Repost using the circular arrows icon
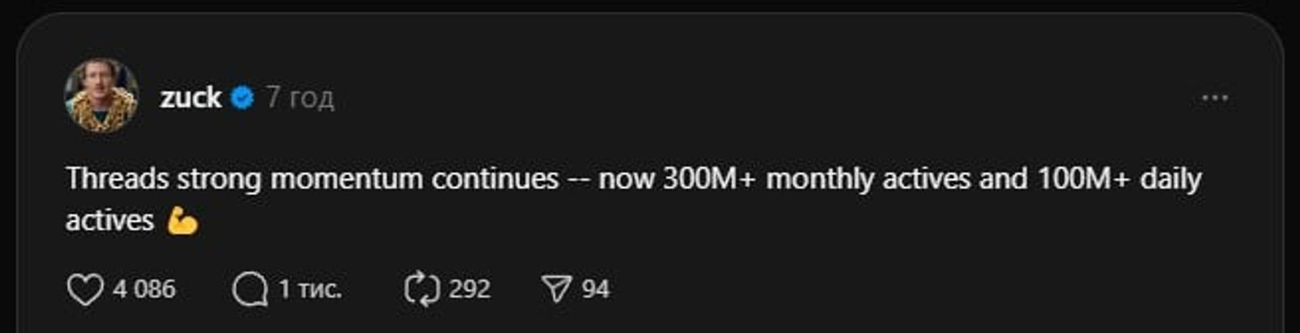Screen dimensions: 1300x333 tap(422, 290)
